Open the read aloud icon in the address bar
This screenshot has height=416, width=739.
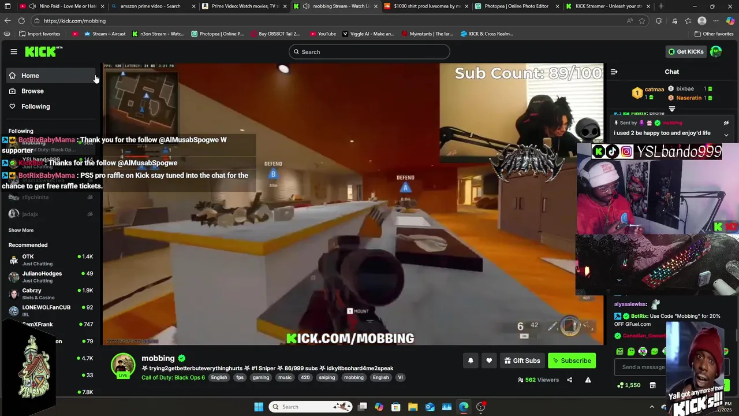coord(629,21)
